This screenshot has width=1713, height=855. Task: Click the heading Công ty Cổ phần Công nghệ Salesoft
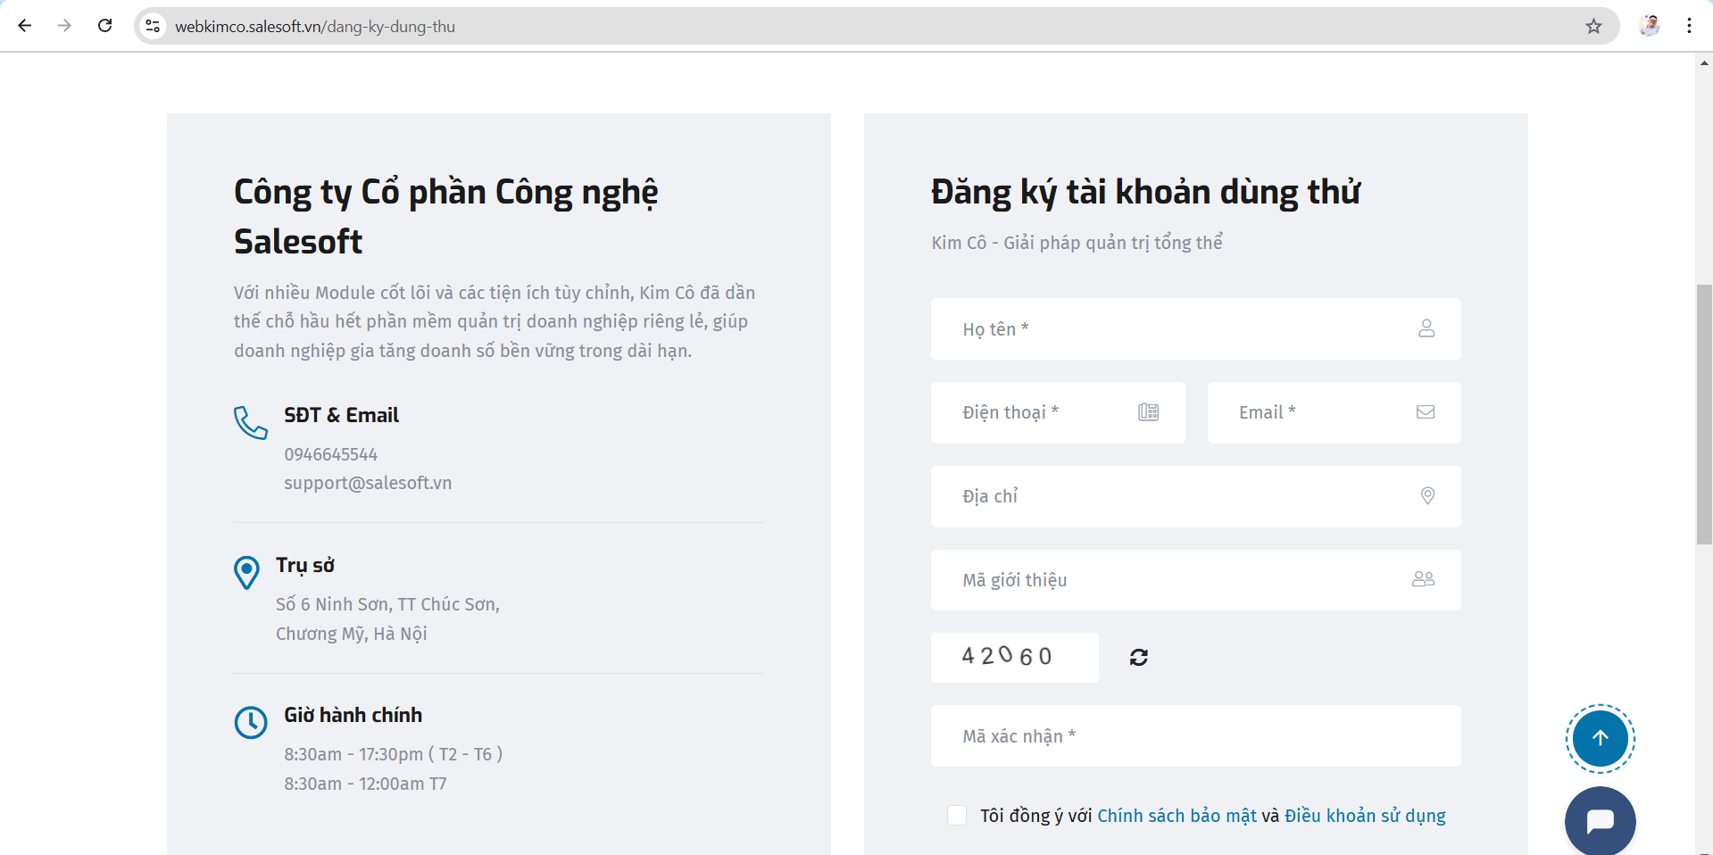point(446,217)
